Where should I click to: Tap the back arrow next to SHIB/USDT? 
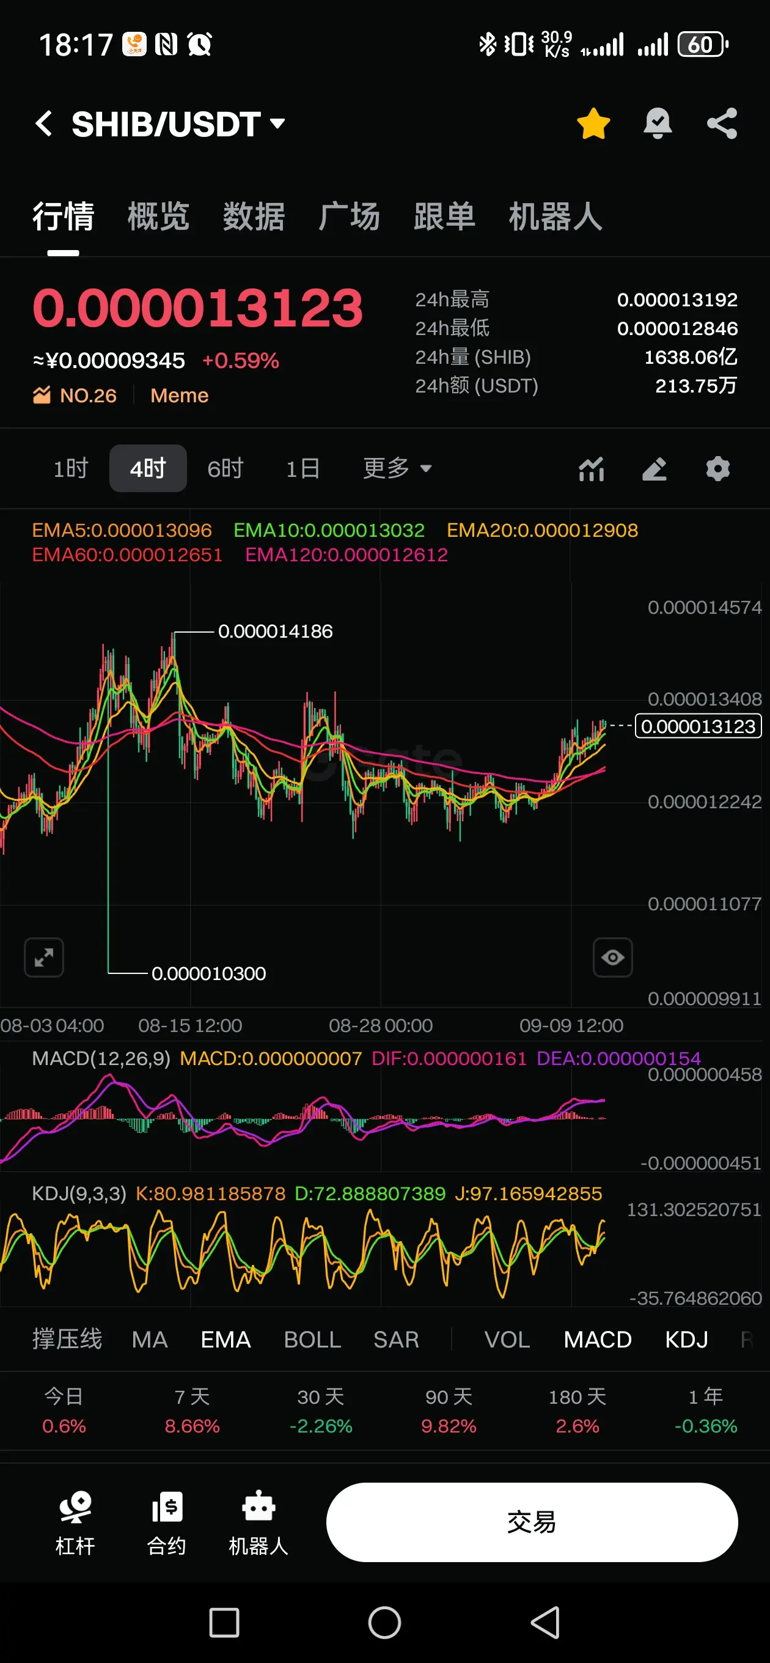pyautogui.click(x=43, y=124)
